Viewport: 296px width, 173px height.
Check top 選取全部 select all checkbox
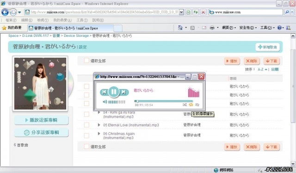pyautogui.click(x=86, y=60)
